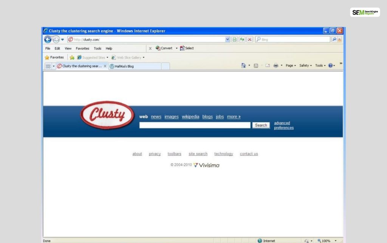This screenshot has width=387, height=243.
Task: Open the Tools menu in the menu bar
Action: pos(98,48)
